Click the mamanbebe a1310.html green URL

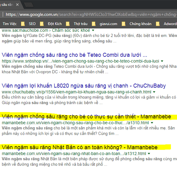point(75,123)
